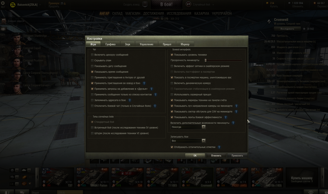Open info icon for боевой эффективности ribbons
The height and width of the screenshot is (194, 328).
225,117
